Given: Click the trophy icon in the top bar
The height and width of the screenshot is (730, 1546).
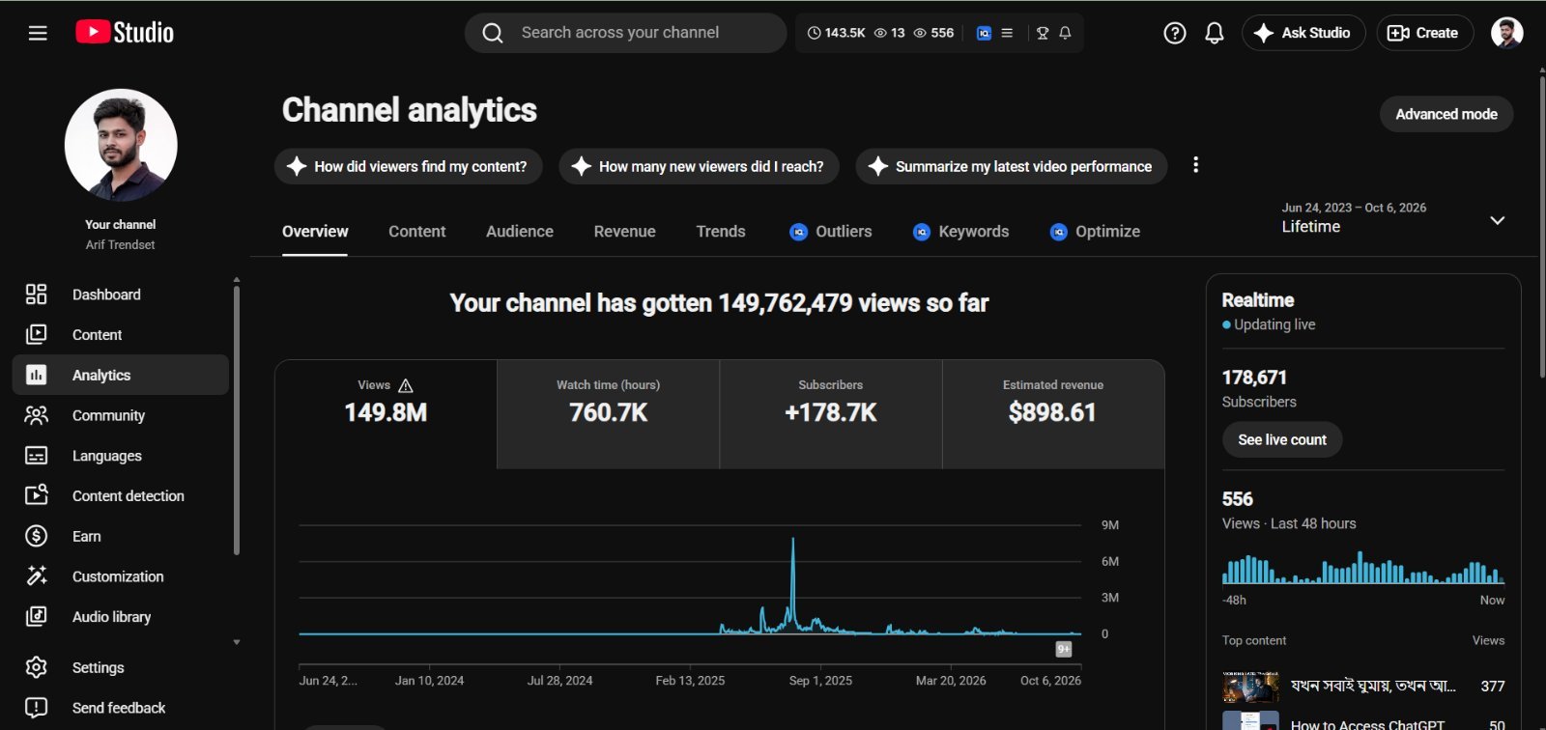Looking at the screenshot, I should pos(1043,33).
